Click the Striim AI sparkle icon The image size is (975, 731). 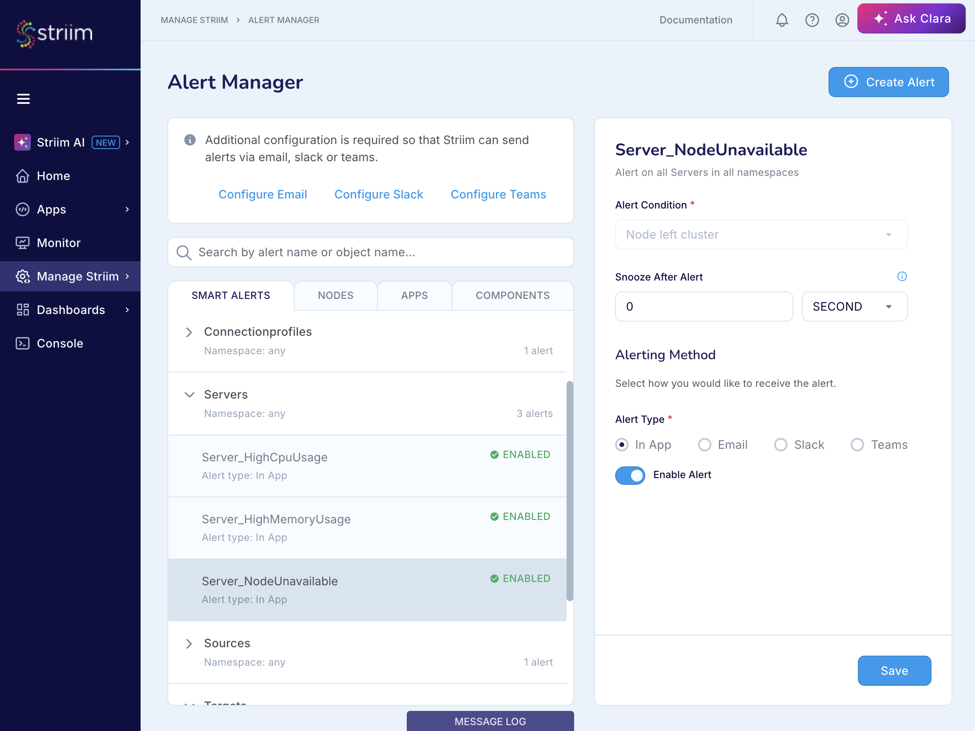tap(23, 142)
